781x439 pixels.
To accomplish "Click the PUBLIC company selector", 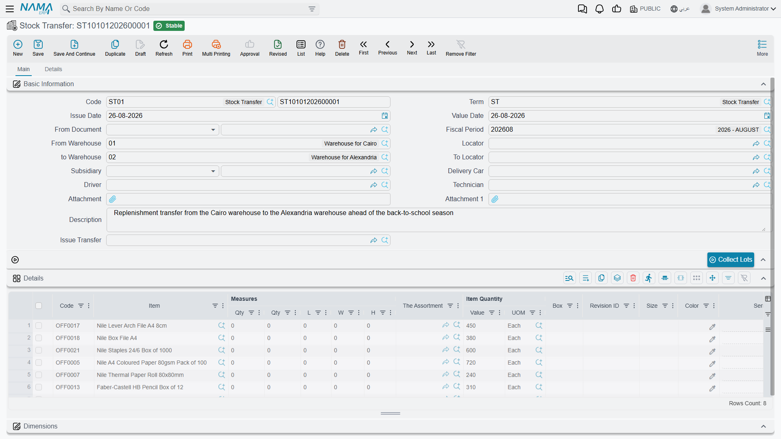I will coord(645,9).
